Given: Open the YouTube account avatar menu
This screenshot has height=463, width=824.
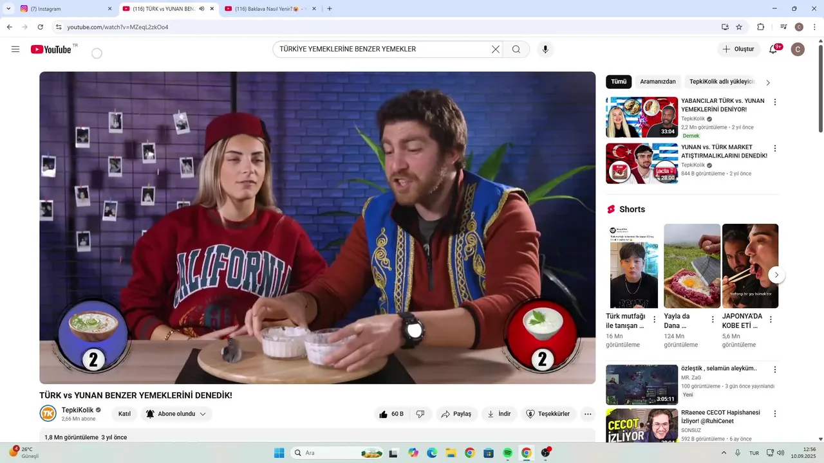Looking at the screenshot, I should (798, 50).
